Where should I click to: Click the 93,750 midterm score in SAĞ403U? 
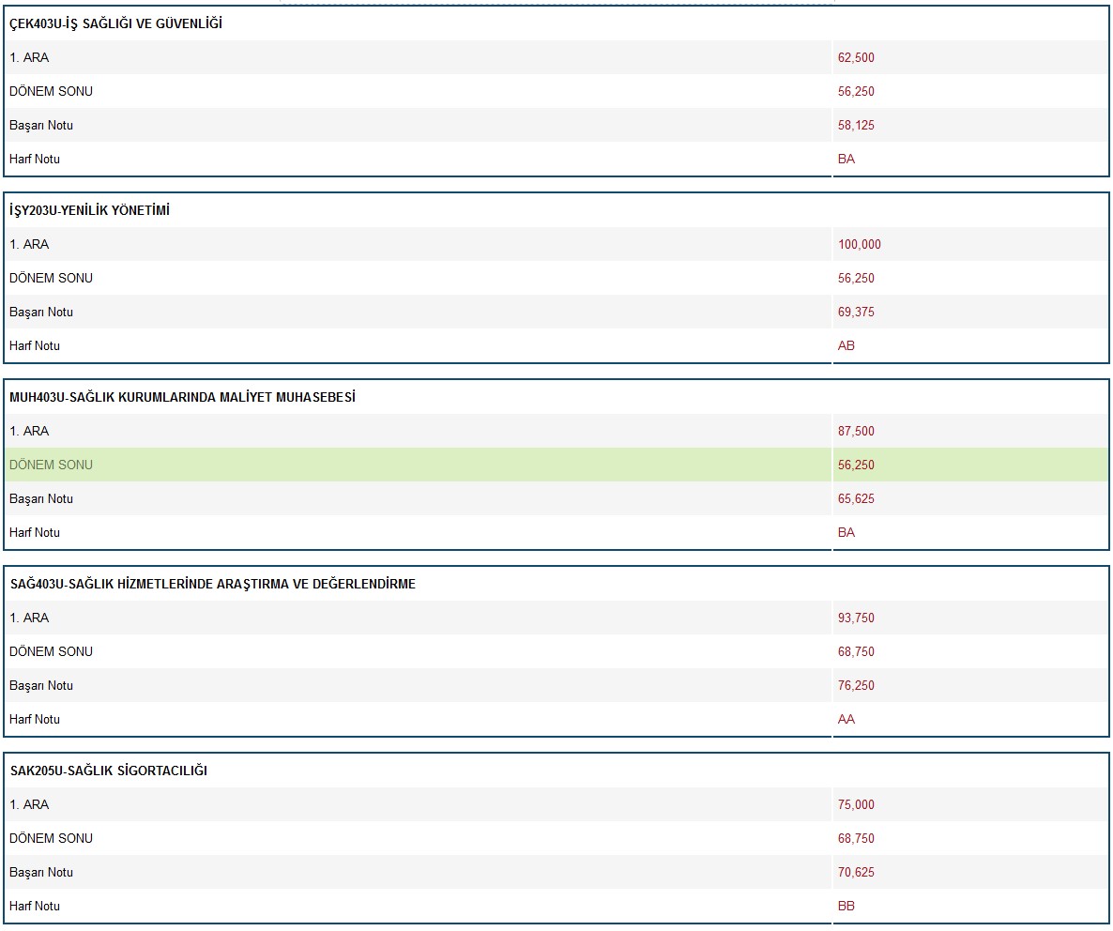tap(856, 618)
